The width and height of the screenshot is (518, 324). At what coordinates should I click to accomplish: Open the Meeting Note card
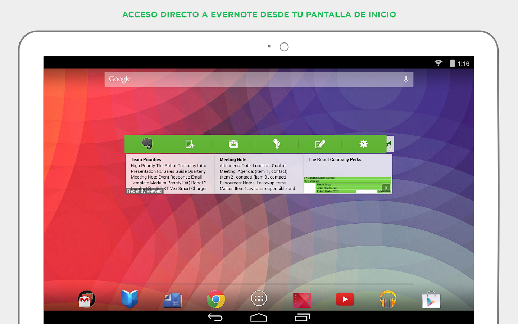(259, 174)
